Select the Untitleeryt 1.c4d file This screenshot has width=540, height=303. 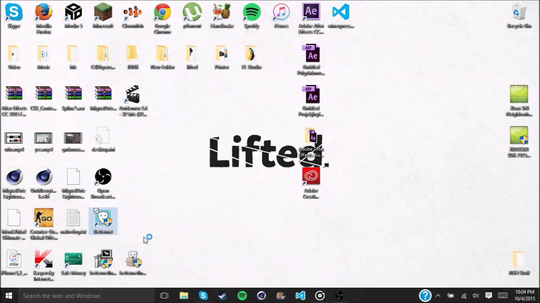43,184
